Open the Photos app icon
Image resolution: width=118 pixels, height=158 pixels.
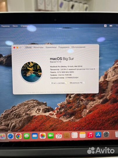click(43, 136)
